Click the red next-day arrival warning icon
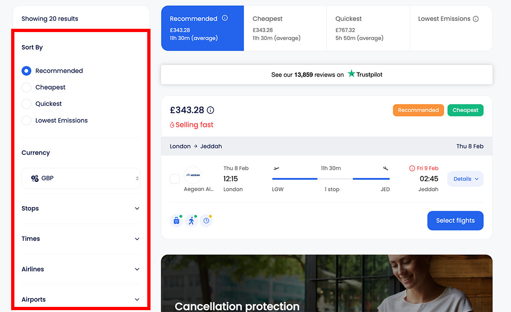This screenshot has width=511, height=312. 412,169
